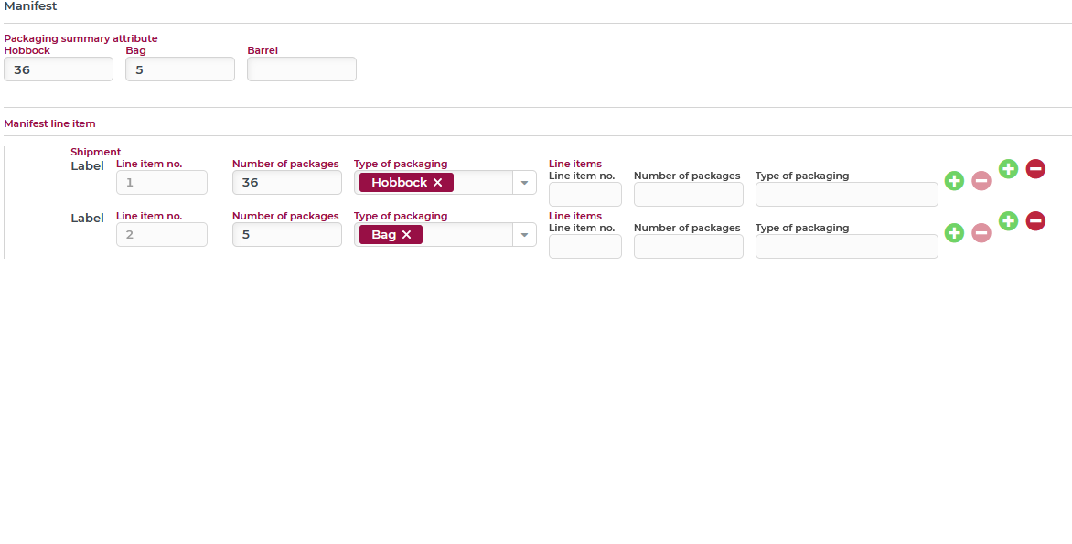Click 'Manifest line item' section label

tap(50, 123)
